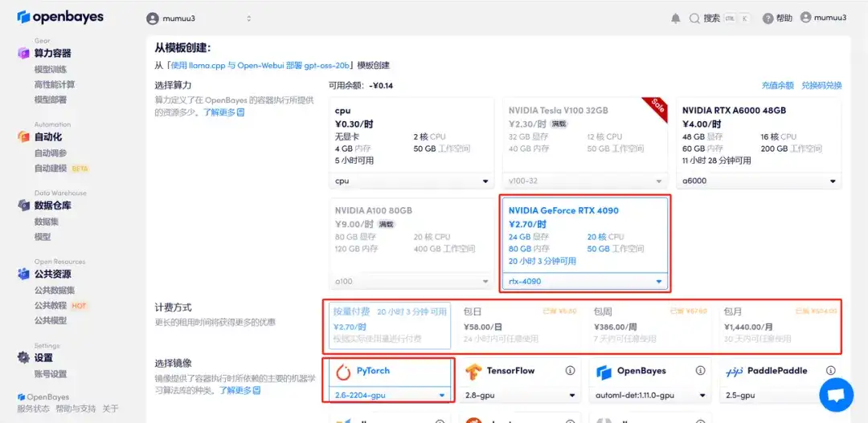
Task: Open 模型 under 数据仓库
Action: coord(43,237)
